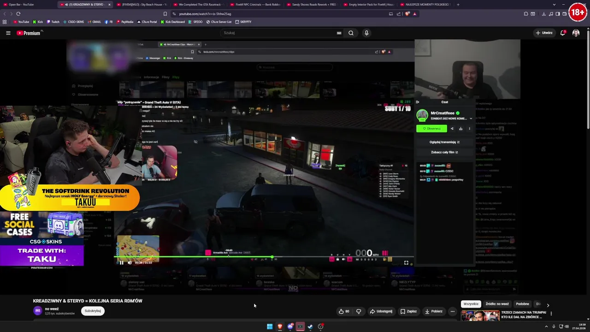
Task: Select the Źródło: no weeź chip
Action: pos(497,304)
